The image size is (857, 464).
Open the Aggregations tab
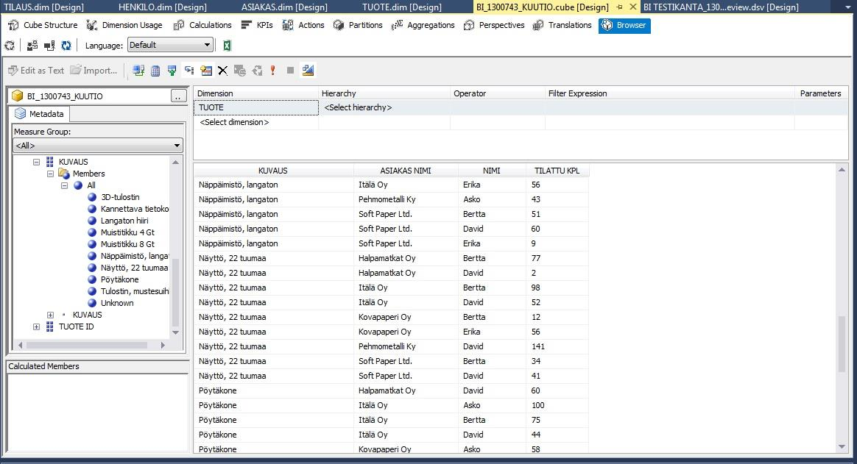[423, 25]
